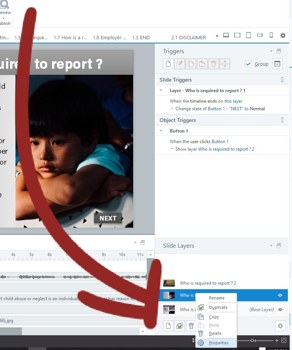This screenshot has height=350, width=292.
Task: Select Duplicate in the context menu
Action: coord(218,307)
